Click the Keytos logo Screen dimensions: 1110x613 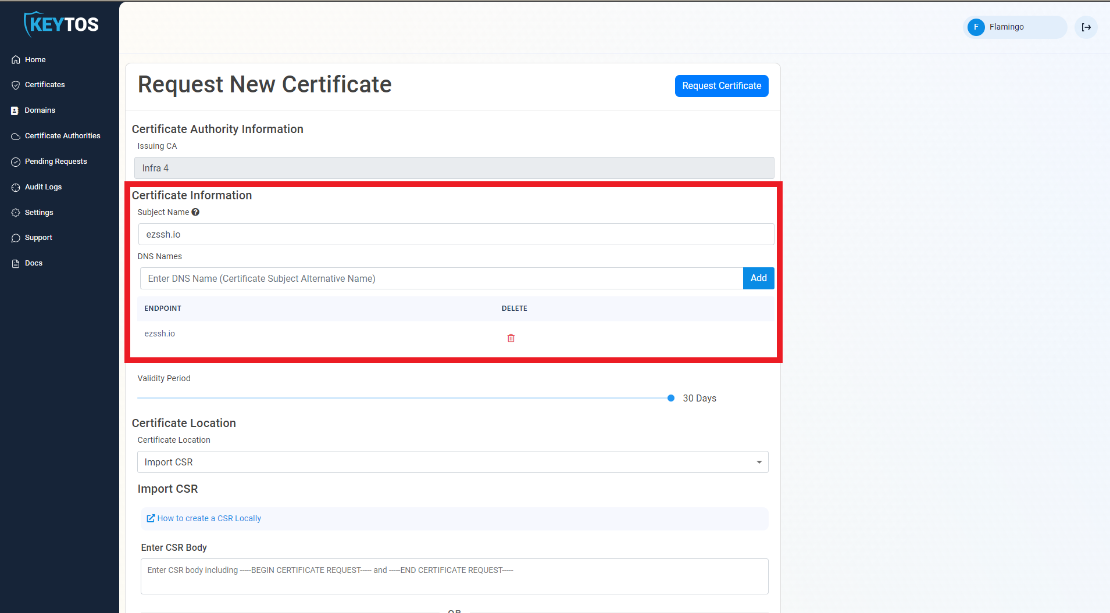click(x=61, y=24)
